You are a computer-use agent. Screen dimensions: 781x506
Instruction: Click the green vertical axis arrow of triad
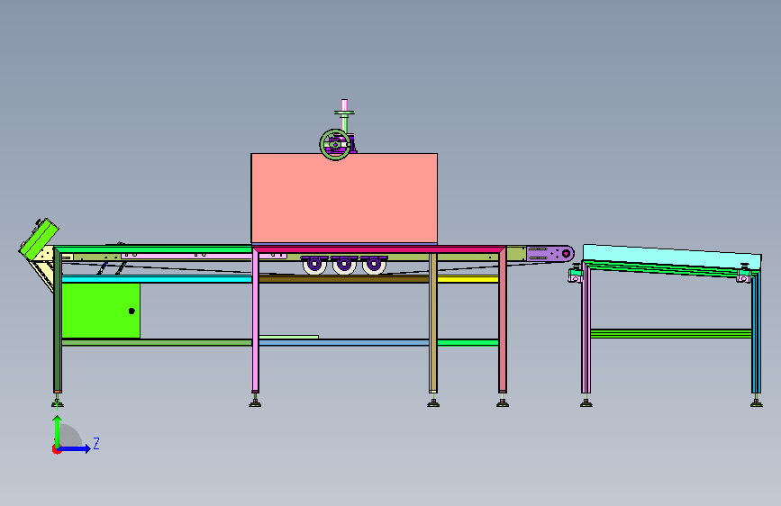point(58,431)
